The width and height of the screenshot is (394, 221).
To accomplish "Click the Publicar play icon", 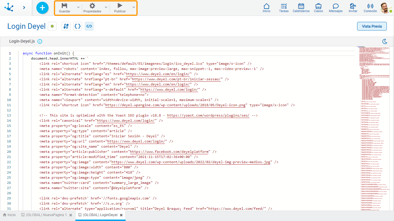I will [120, 5].
